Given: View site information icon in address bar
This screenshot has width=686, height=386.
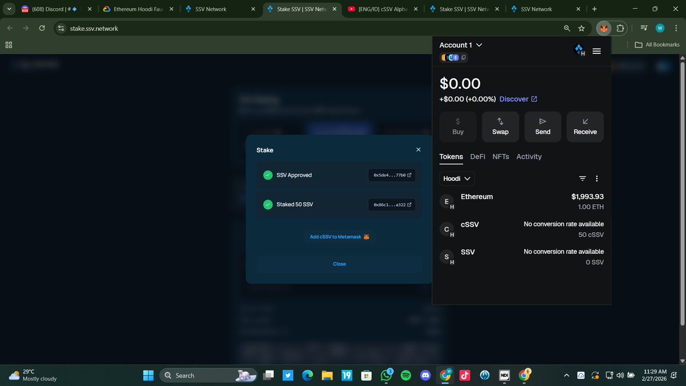Looking at the screenshot, I should (x=62, y=28).
